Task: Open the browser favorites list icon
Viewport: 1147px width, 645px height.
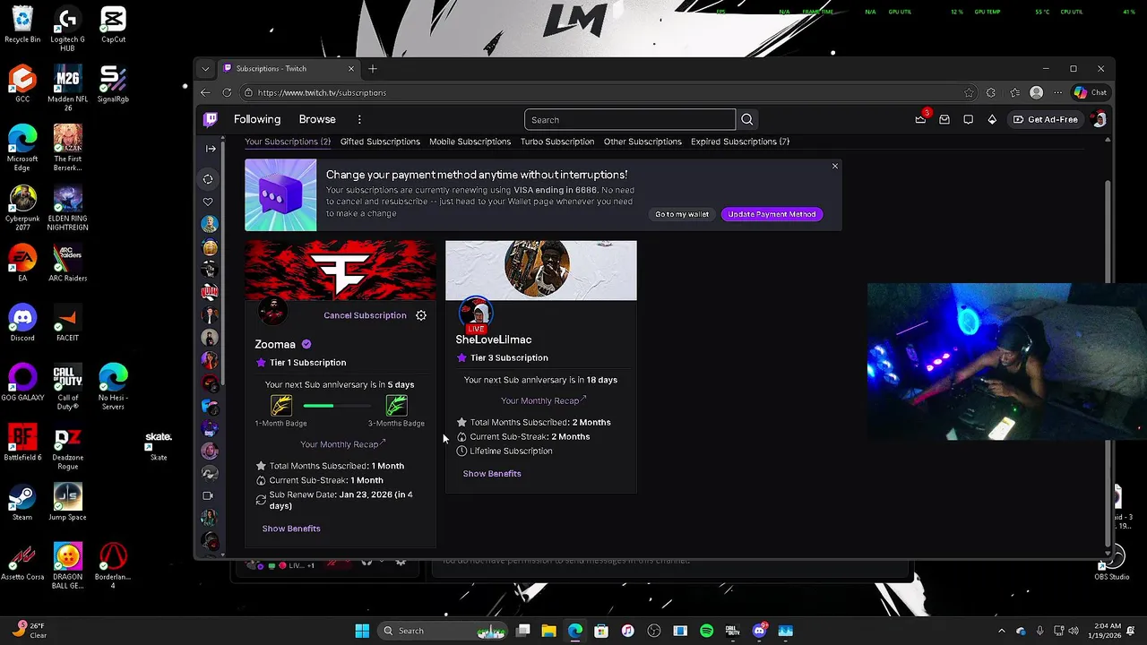Action: 1014,92
